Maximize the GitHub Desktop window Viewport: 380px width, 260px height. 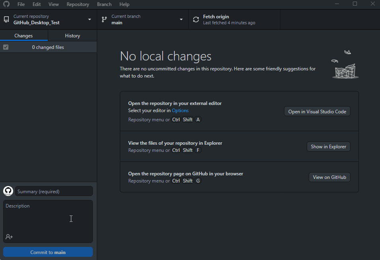pos(355,4)
